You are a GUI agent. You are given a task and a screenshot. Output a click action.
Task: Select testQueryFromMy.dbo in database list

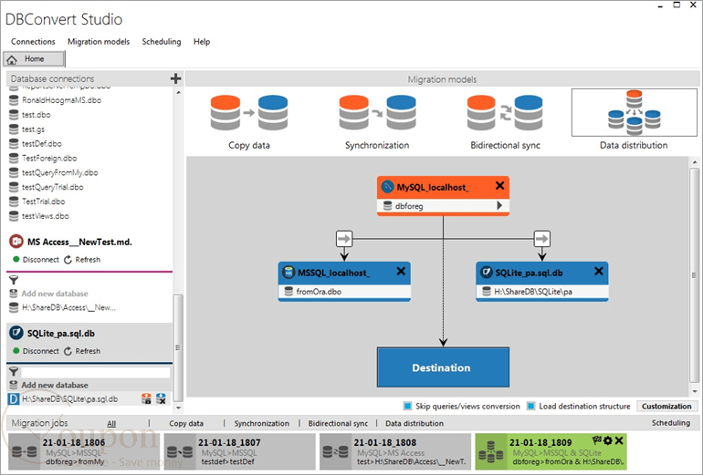coord(59,172)
